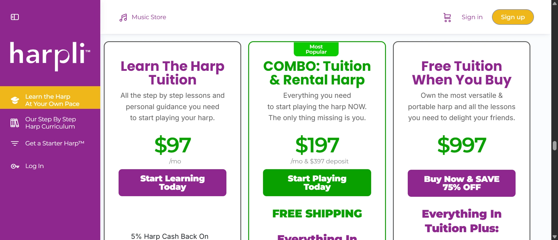Click the page scrollbar thumb
Viewport: 558px width, 240px height.
tap(555, 146)
